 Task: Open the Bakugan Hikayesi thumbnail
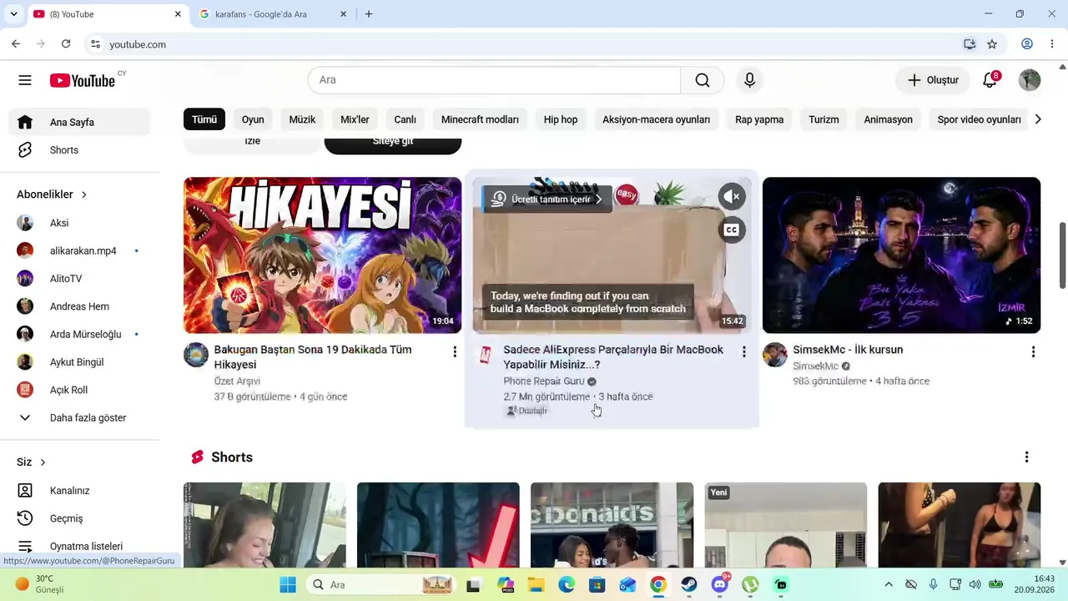coord(322,255)
